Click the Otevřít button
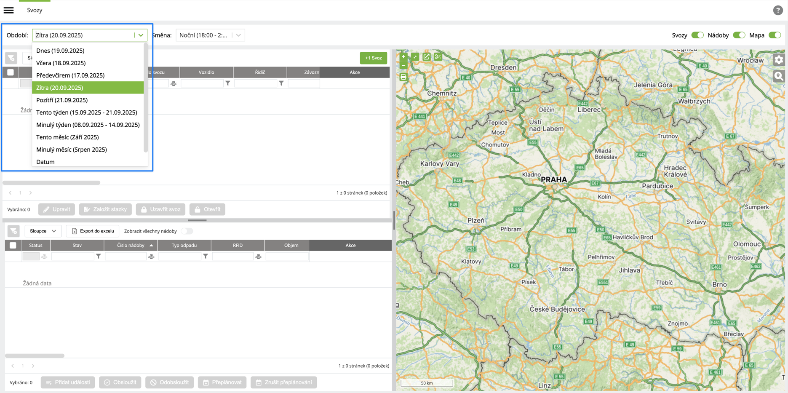788x393 pixels. coord(207,209)
